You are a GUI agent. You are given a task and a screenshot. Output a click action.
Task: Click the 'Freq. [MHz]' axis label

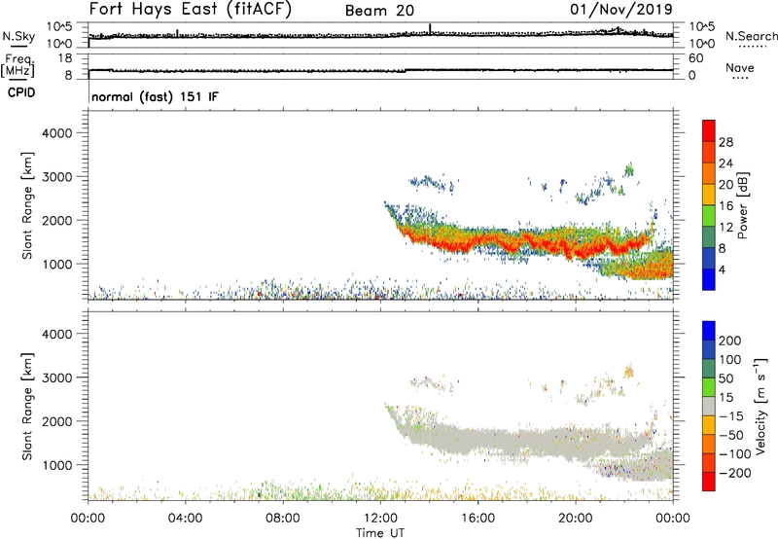tap(18, 66)
